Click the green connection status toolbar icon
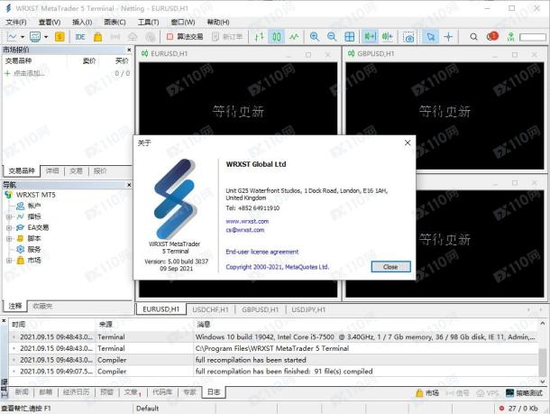550x414 pixels. click(510, 36)
